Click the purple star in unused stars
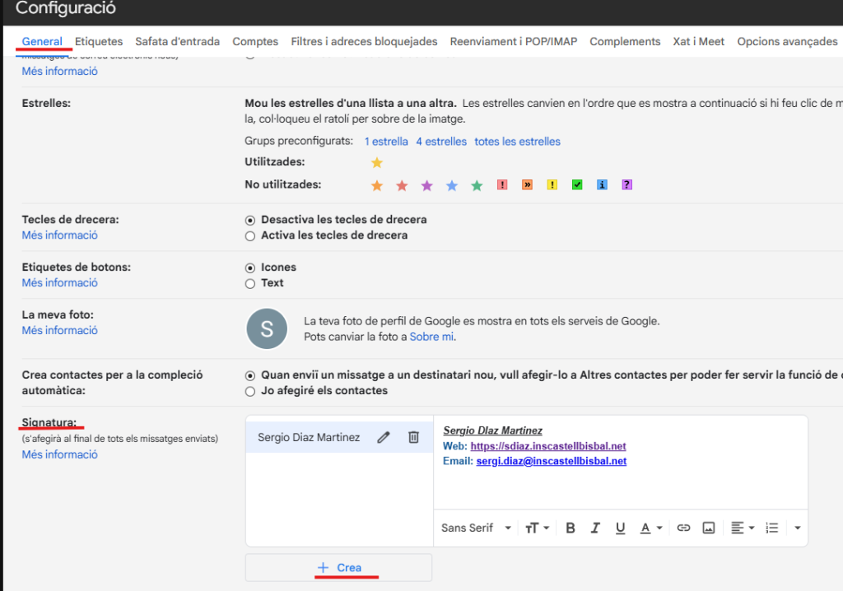 click(426, 185)
